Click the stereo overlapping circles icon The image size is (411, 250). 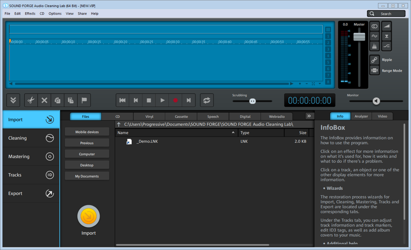pos(374,26)
